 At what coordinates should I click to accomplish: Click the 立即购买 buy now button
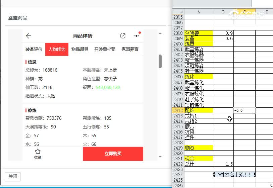tap(113, 154)
